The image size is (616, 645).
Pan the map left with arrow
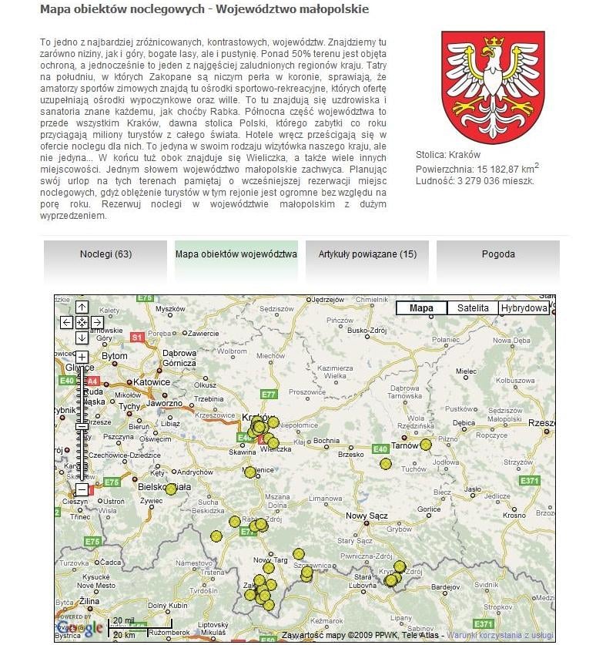pyautogui.click(x=66, y=322)
